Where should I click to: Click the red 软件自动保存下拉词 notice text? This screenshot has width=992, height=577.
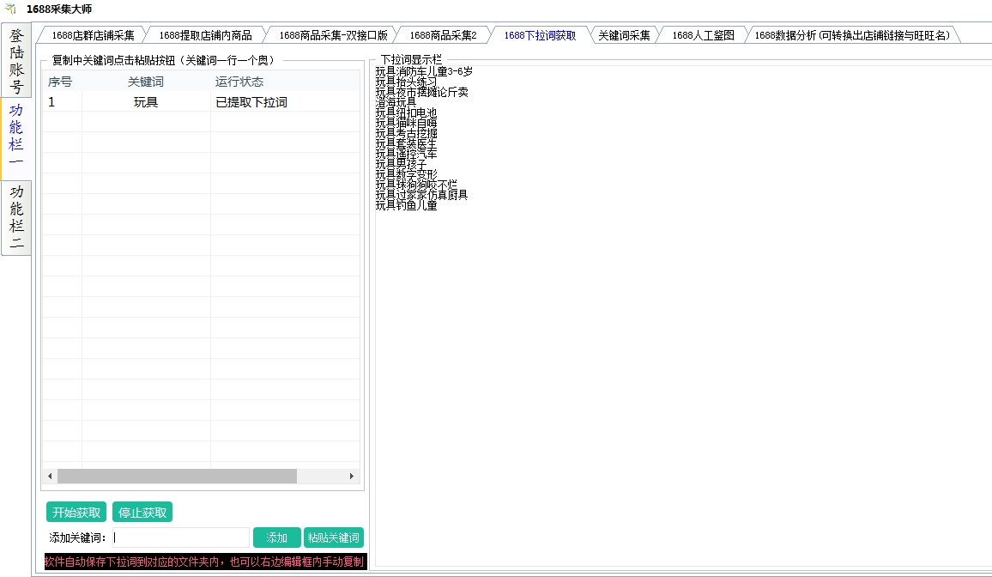pyautogui.click(x=206, y=562)
